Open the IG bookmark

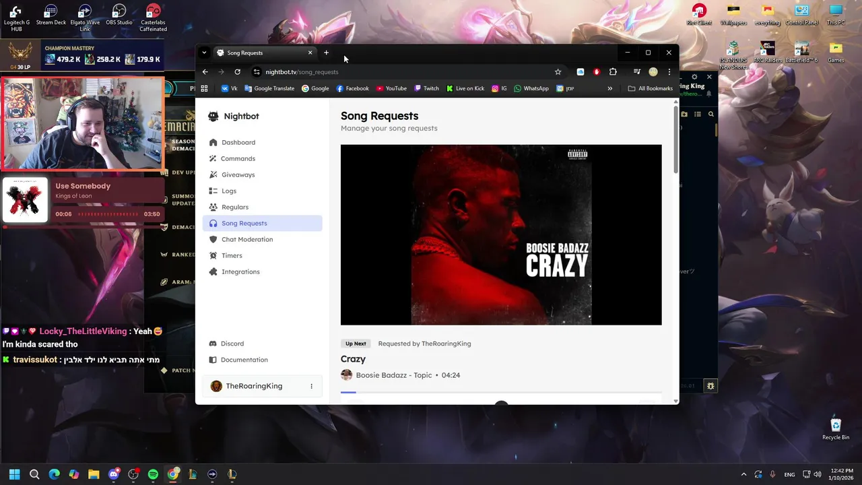pos(499,88)
